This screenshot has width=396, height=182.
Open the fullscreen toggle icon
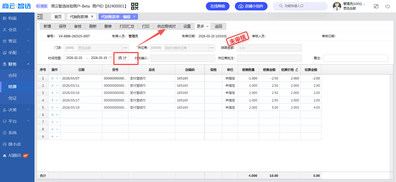376,6
